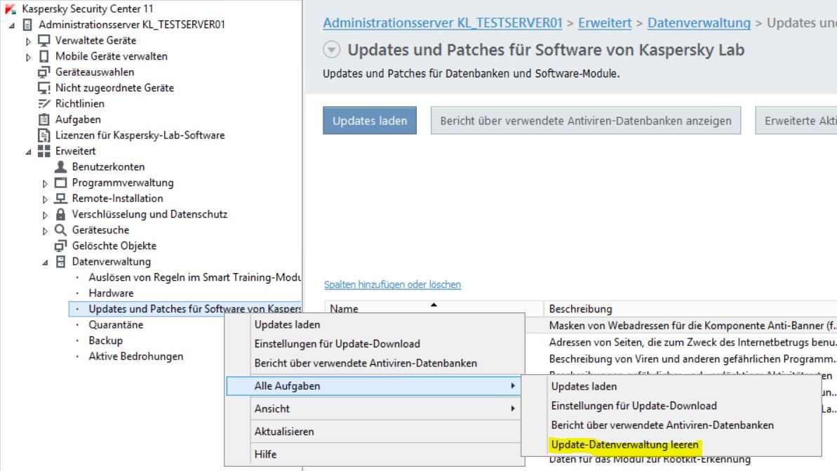Screen dimensions: 837x471
Task: Click the Geräteauswahlen icon
Action: [44, 72]
